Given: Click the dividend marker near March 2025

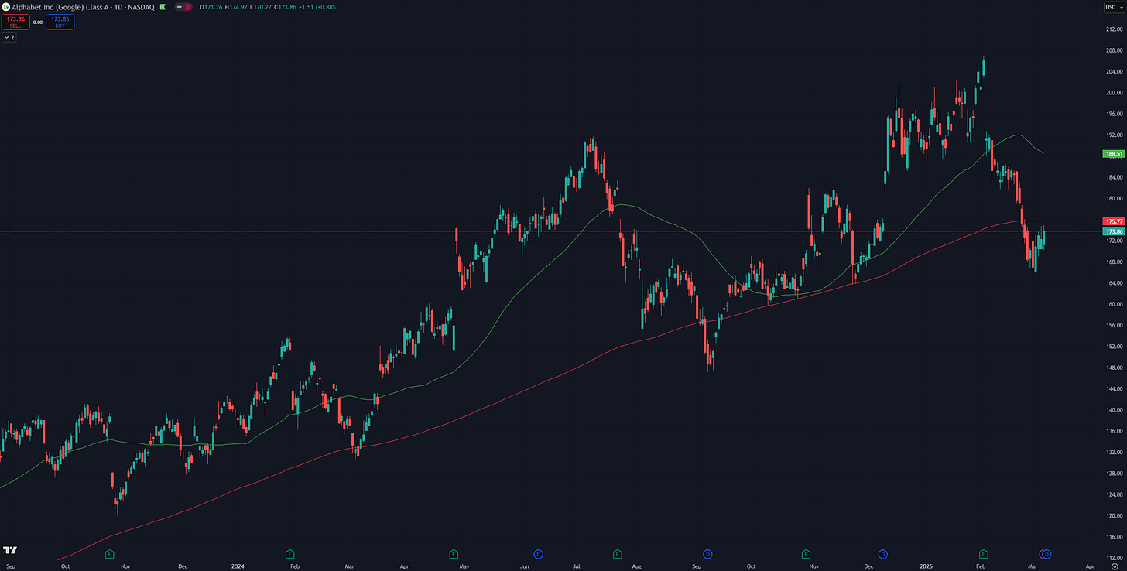Looking at the screenshot, I should (1046, 554).
